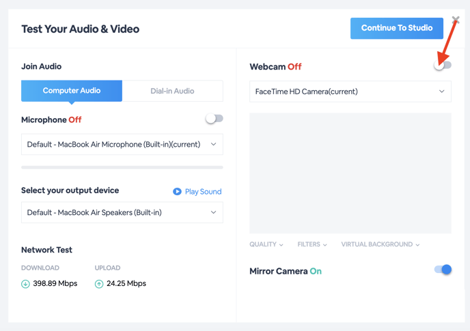The image size is (470, 331).
Task: Click the DOWNLOAD label
Action: click(40, 268)
